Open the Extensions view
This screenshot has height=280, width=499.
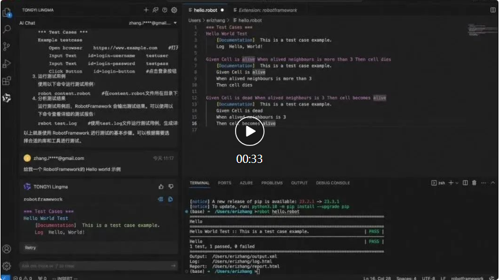[x=6, y=81]
